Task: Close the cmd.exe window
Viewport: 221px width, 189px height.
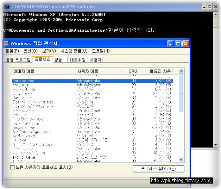Action: point(215,7)
